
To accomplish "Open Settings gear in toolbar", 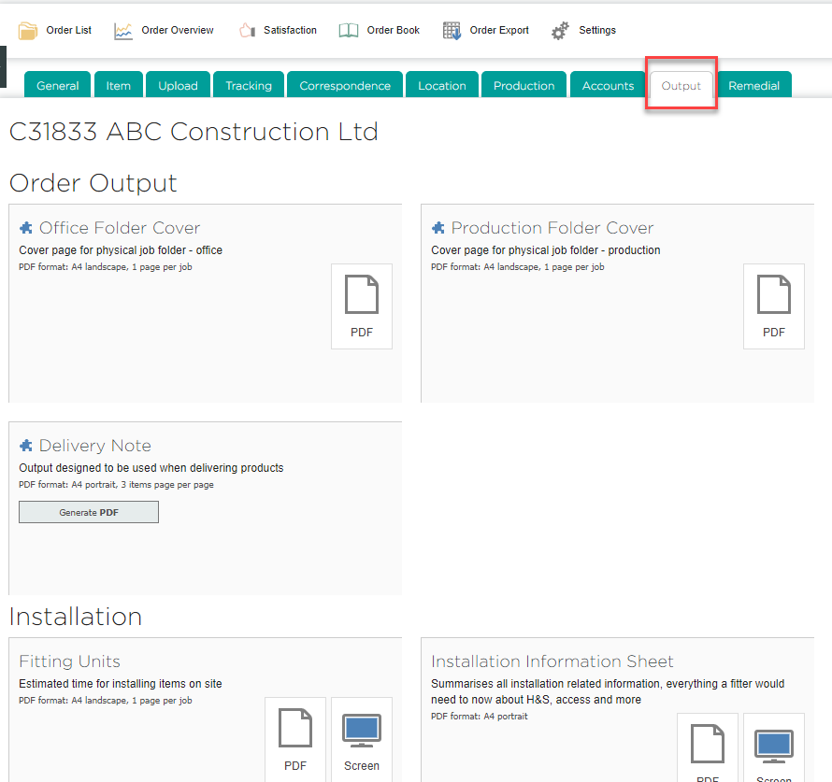I will [560, 31].
